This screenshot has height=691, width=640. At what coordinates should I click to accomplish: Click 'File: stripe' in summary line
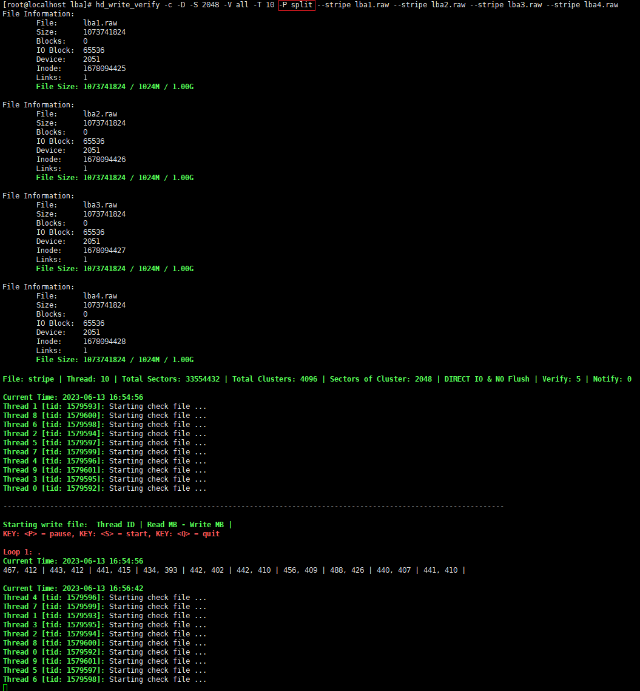coord(29,379)
